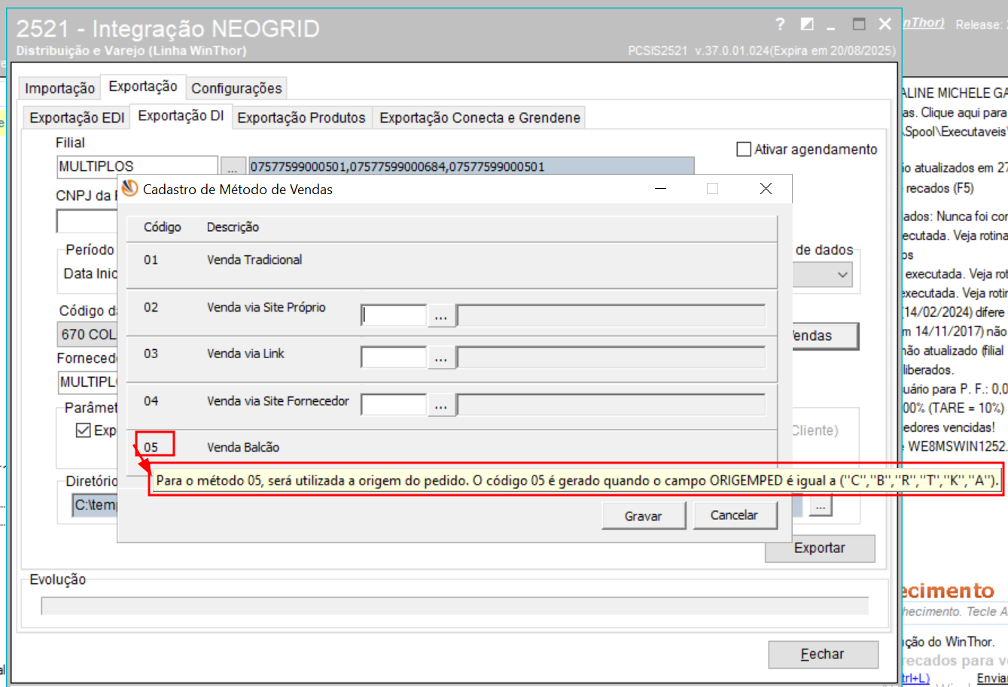Maximize the Integração NEOGRID window
Viewport: 1008px width, 687px height.
click(x=859, y=25)
